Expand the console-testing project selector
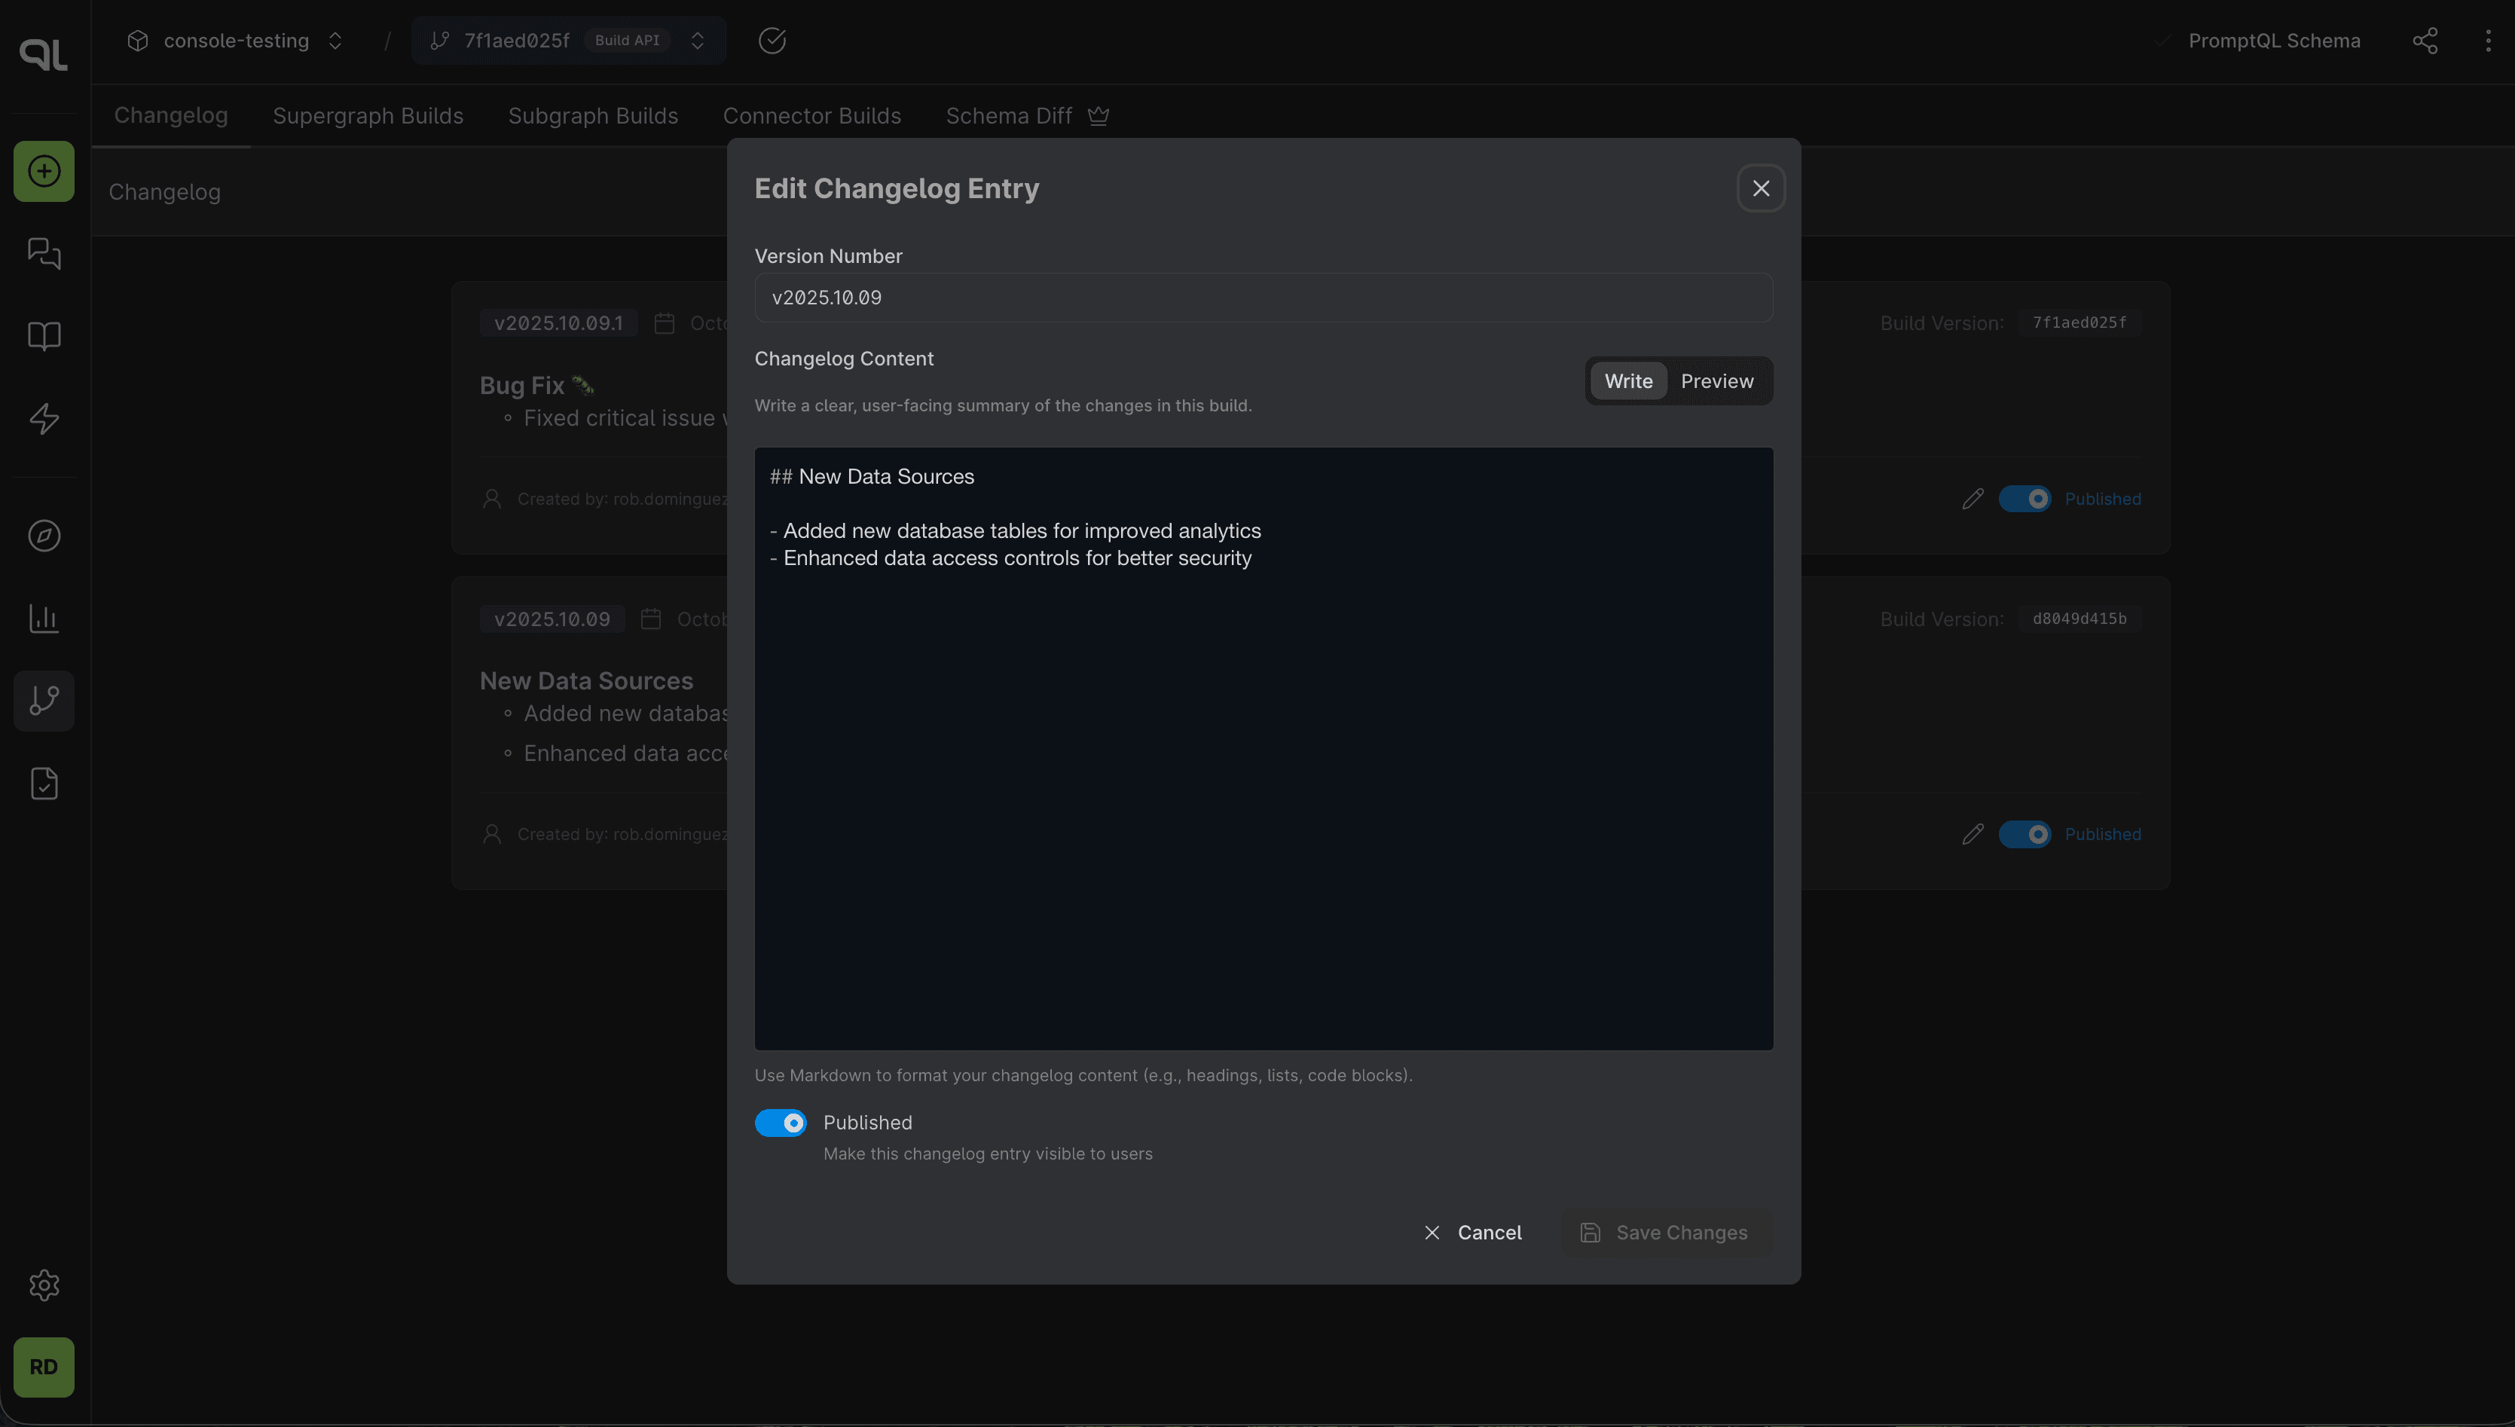This screenshot has height=1427, width=2515. [235, 40]
